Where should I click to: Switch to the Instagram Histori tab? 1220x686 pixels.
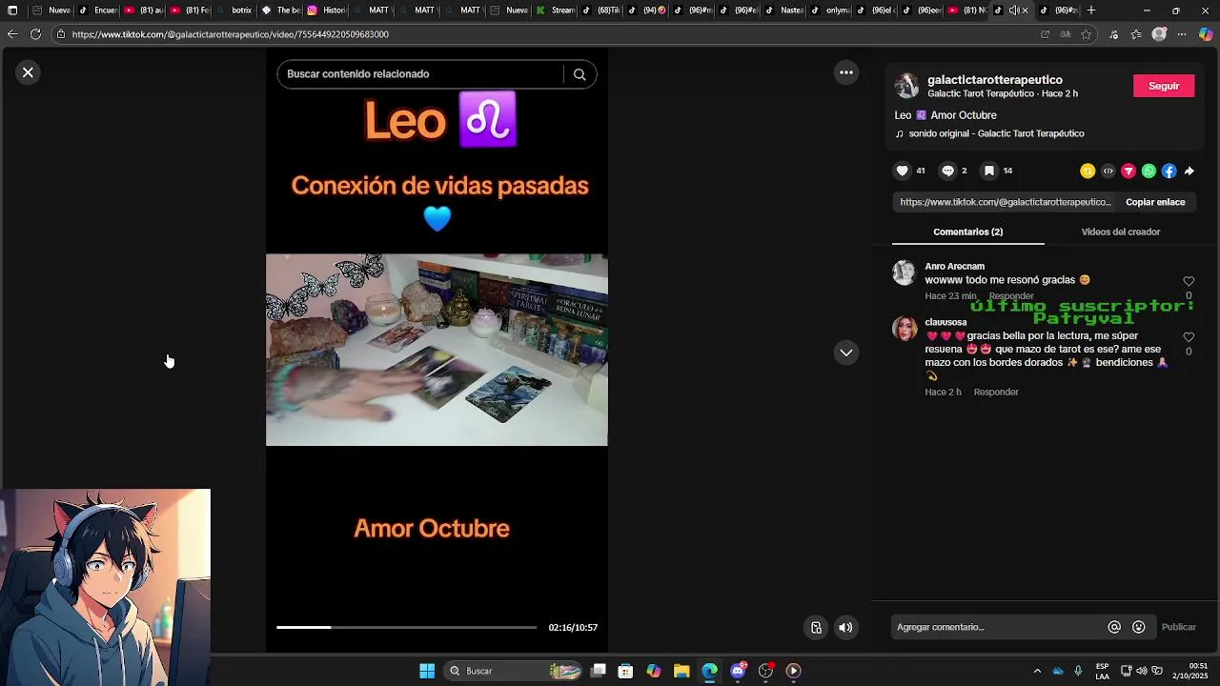click(327, 10)
